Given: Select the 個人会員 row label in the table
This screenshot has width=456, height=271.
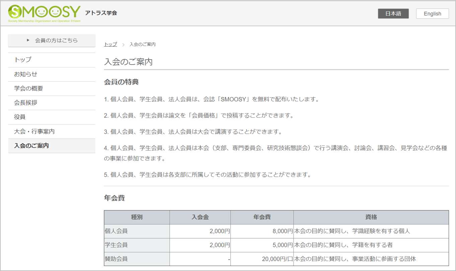Looking at the screenshot, I should point(116,231).
